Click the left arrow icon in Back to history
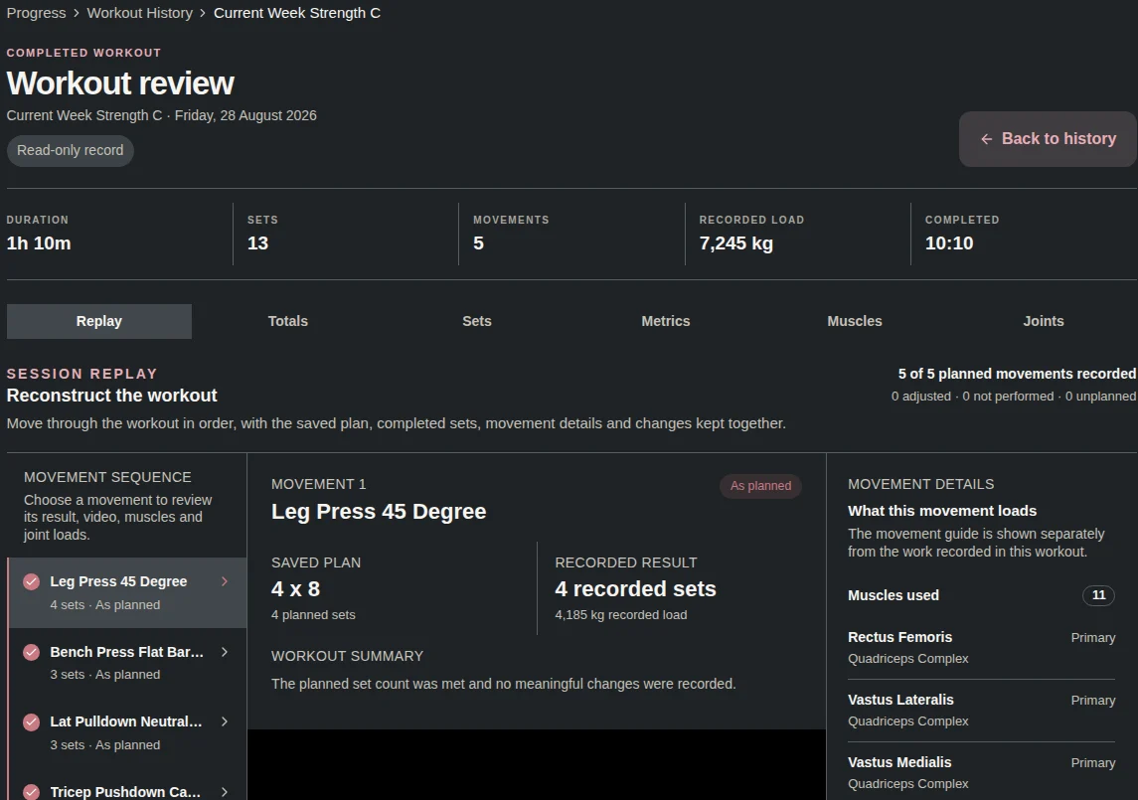The width and height of the screenshot is (1138, 800). tap(986, 139)
